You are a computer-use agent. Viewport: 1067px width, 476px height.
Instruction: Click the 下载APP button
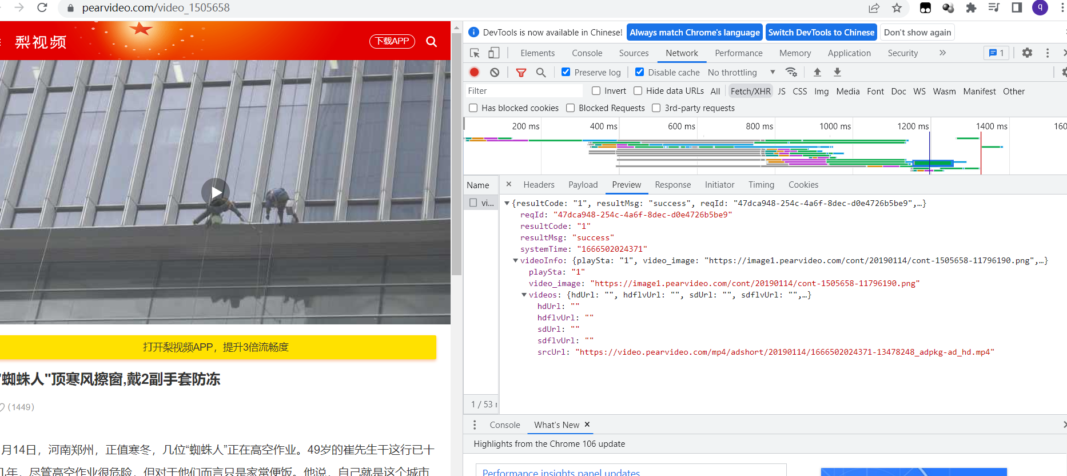[392, 41]
